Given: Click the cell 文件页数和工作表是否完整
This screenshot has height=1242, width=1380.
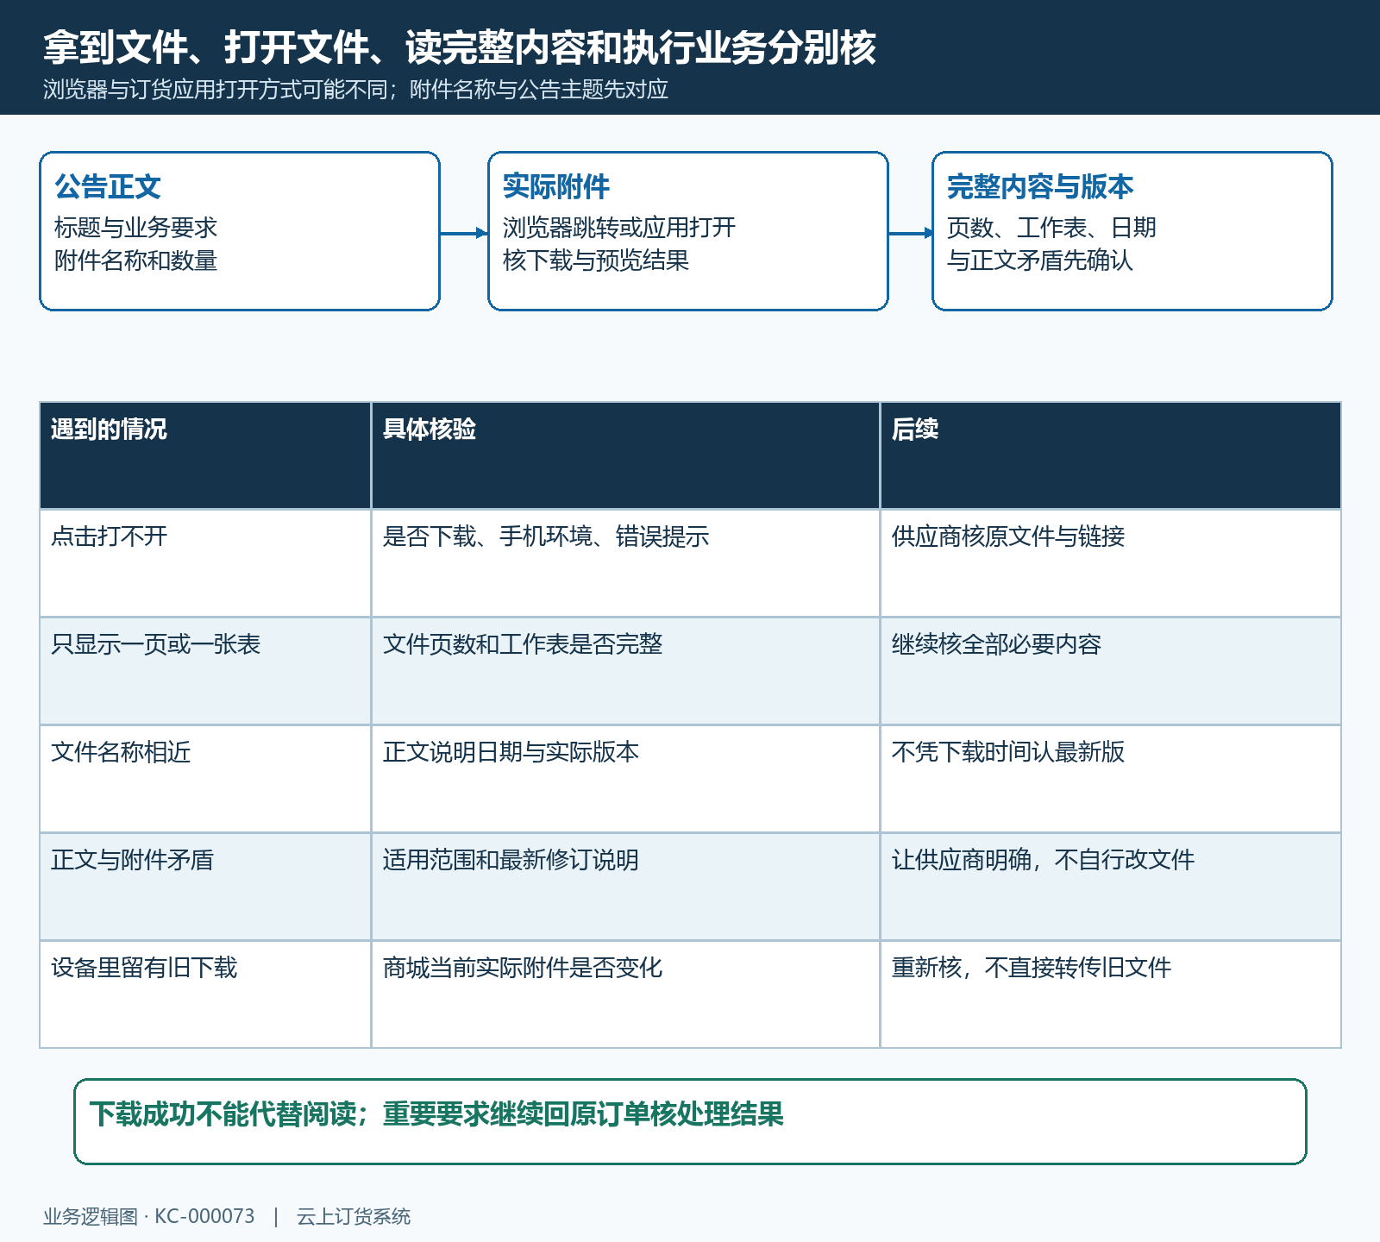Looking at the screenshot, I should coord(625,671).
